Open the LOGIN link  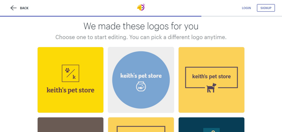point(246,8)
